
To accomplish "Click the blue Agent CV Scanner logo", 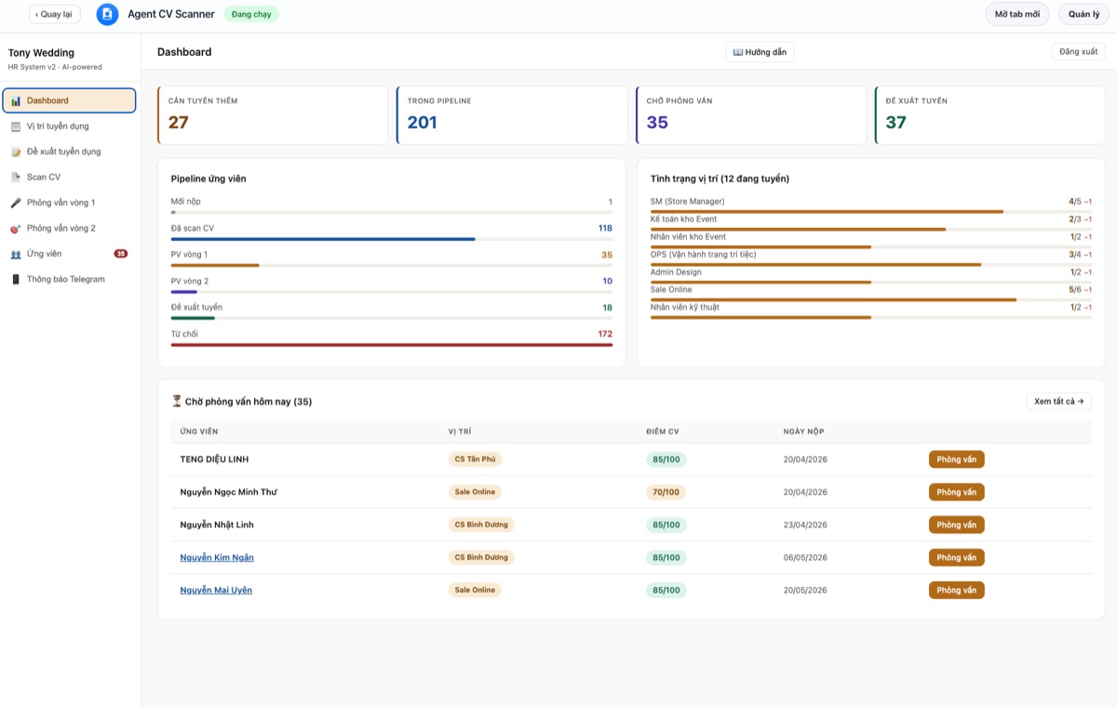I will click(107, 14).
